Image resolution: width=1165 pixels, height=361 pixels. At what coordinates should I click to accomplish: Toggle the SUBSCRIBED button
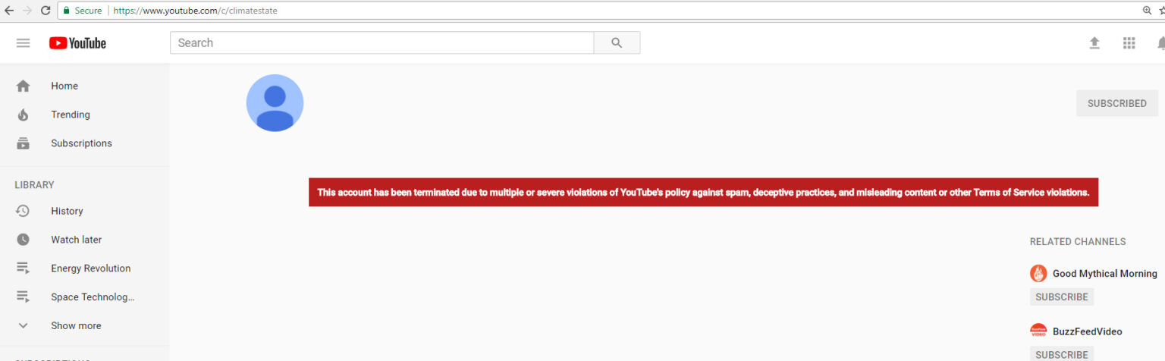tap(1116, 103)
